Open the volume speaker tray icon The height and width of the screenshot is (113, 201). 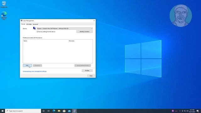pyautogui.click(x=187, y=111)
